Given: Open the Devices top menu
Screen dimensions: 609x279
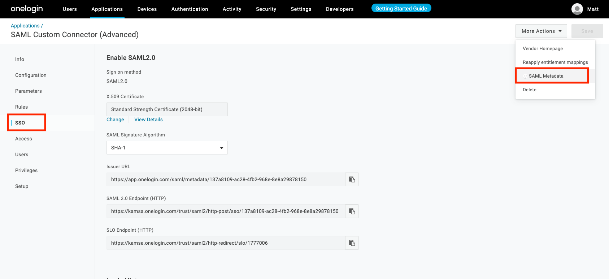Looking at the screenshot, I should (147, 9).
